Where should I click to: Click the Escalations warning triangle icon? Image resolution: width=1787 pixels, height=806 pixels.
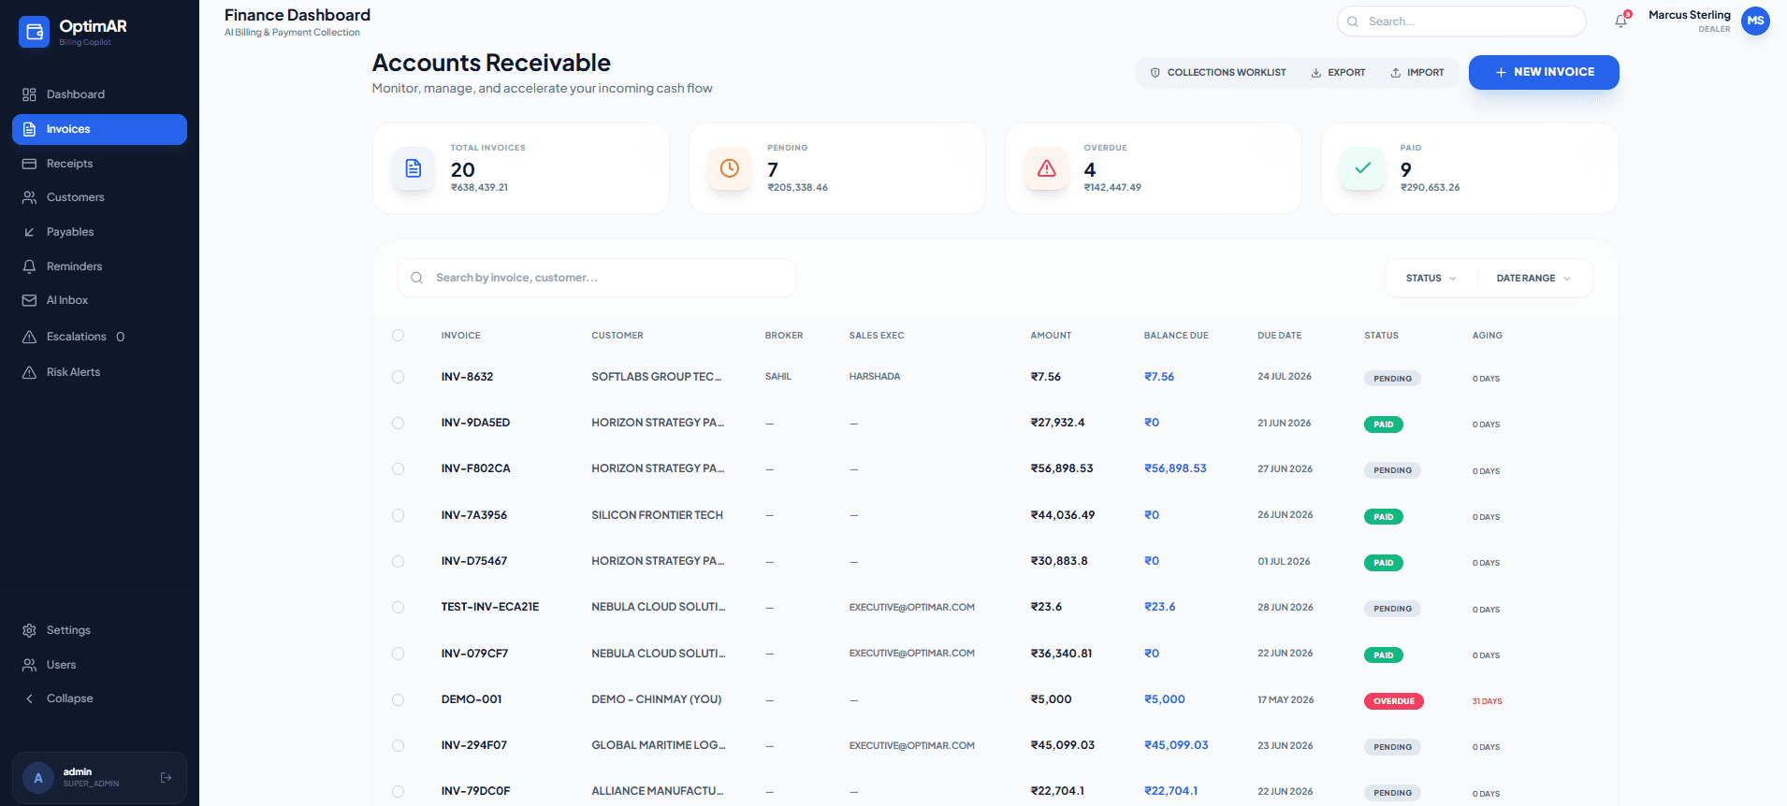click(29, 337)
